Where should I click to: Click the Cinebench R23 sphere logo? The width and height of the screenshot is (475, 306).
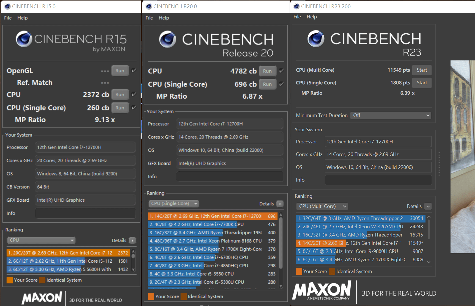pos(315,39)
